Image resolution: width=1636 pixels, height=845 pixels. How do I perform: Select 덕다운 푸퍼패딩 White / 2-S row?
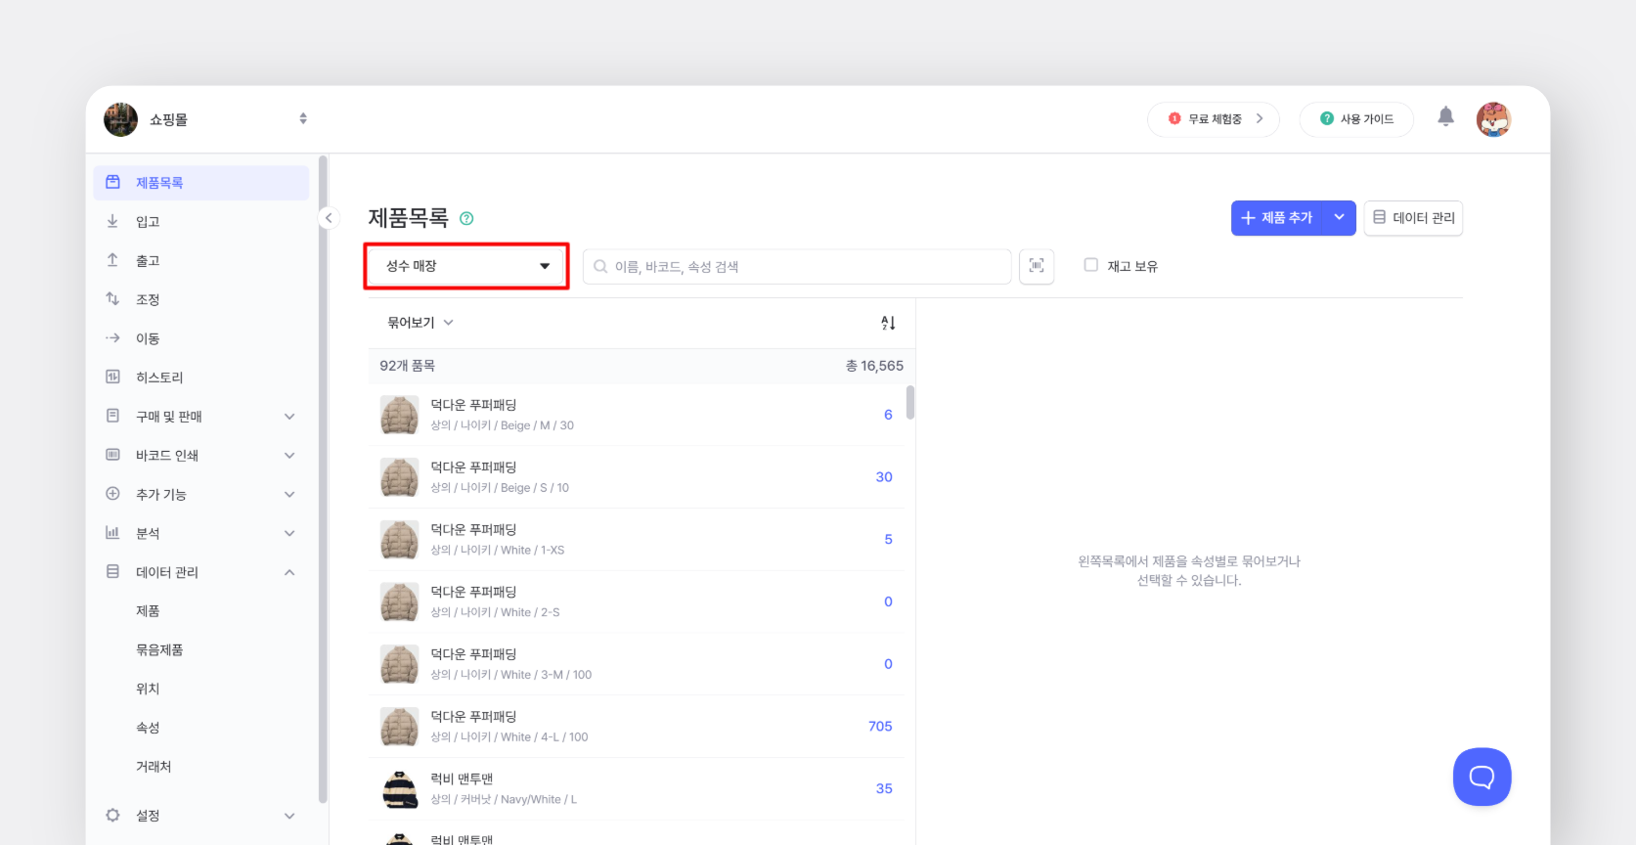point(636,602)
